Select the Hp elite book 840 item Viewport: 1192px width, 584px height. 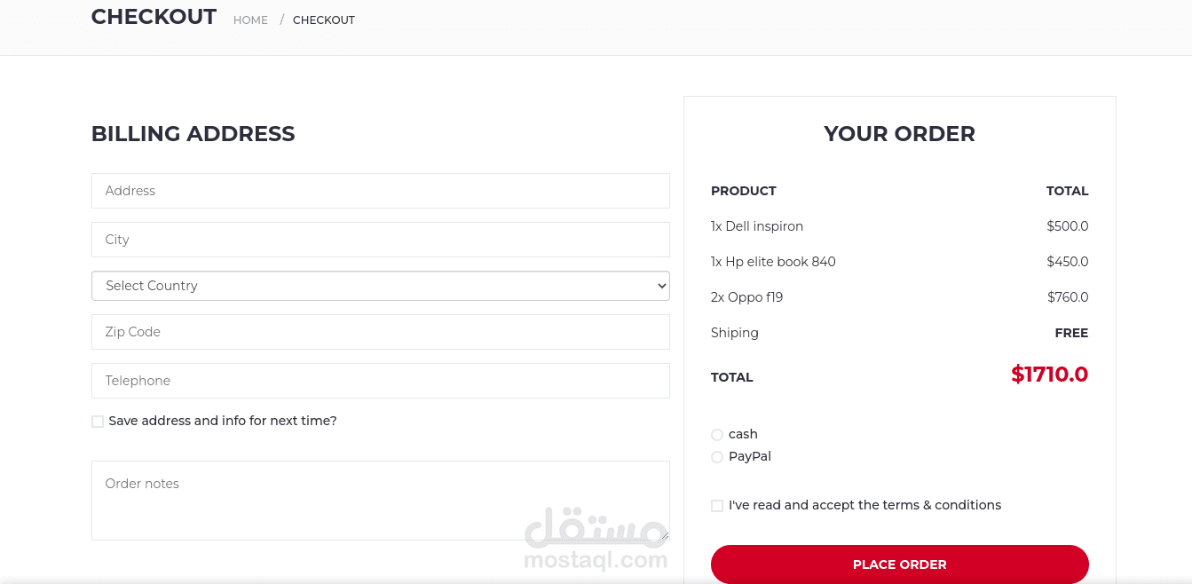(773, 262)
